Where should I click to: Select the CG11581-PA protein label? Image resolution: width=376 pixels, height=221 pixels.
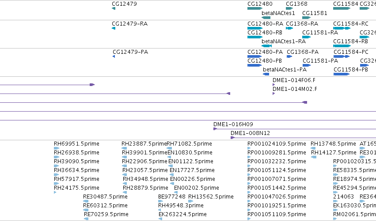tap(320, 61)
